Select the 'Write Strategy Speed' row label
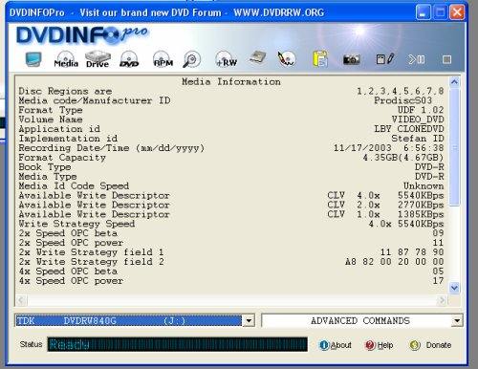The image size is (478, 369). (76, 224)
